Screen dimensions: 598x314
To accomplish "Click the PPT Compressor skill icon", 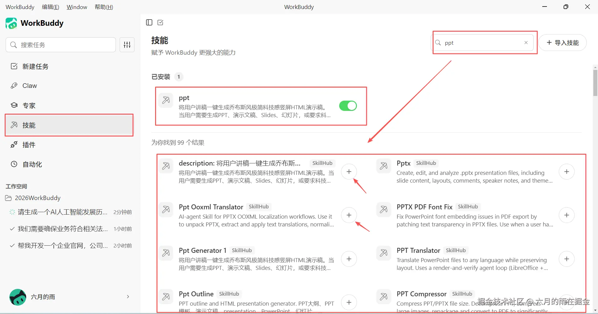I will [384, 297].
